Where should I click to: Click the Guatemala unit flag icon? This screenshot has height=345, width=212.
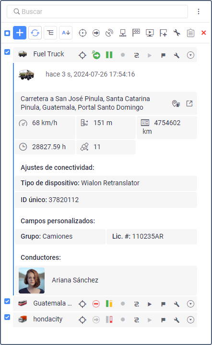(164, 304)
